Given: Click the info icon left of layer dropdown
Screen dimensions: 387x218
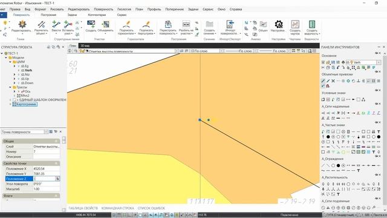Looking at the screenshot, I should (x=70, y=51).
